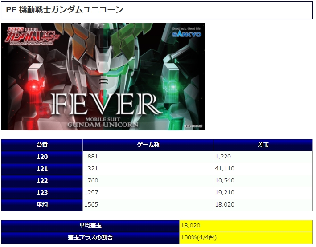
Task: Click the 差玉 value 10,540
Action: pyautogui.click(x=225, y=181)
